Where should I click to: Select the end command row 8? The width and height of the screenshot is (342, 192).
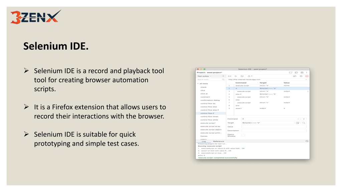tap(268, 106)
